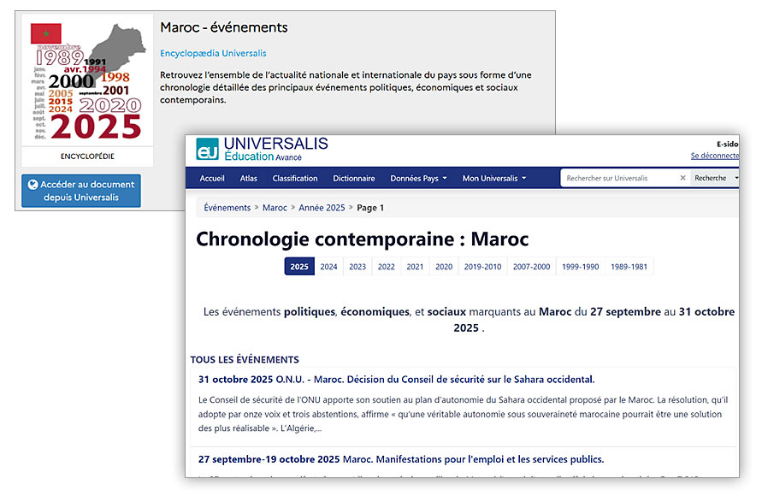Clear search field with the X icon
This screenshot has width=762, height=496.
click(x=682, y=179)
